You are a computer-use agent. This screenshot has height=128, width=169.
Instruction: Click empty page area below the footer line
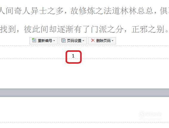point(85,74)
